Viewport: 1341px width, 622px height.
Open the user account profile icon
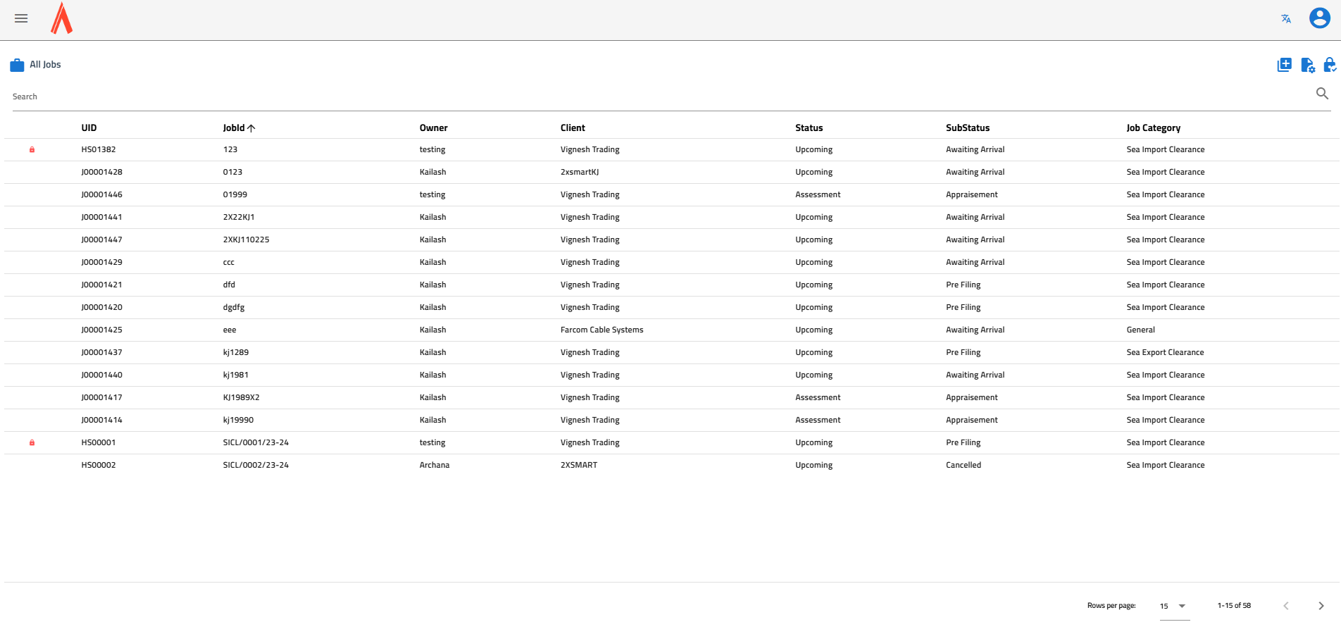tap(1319, 18)
